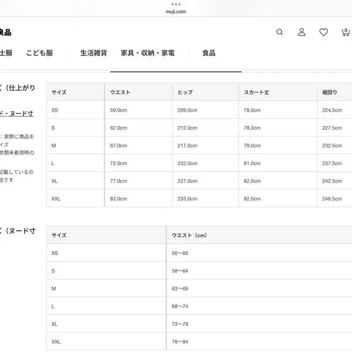Viewport: 352px width, 352px height.
Task: Select the XXL row in nude size table
Action: click(199, 342)
